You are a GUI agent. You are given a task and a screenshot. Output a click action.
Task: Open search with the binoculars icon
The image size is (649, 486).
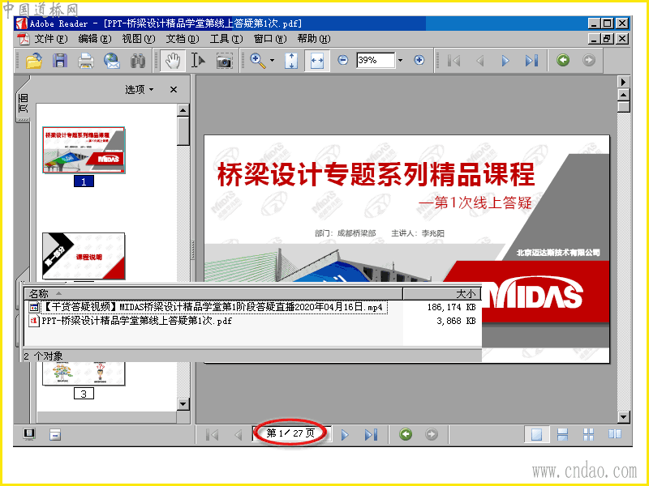point(138,61)
